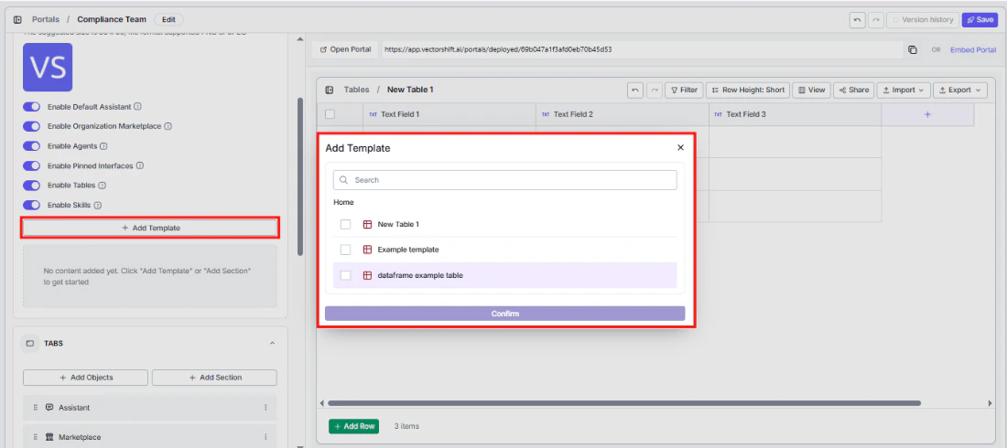This screenshot has height=448, width=1007.
Task: Toggle the sidebar panel icon beside Portals
Action: (17, 19)
